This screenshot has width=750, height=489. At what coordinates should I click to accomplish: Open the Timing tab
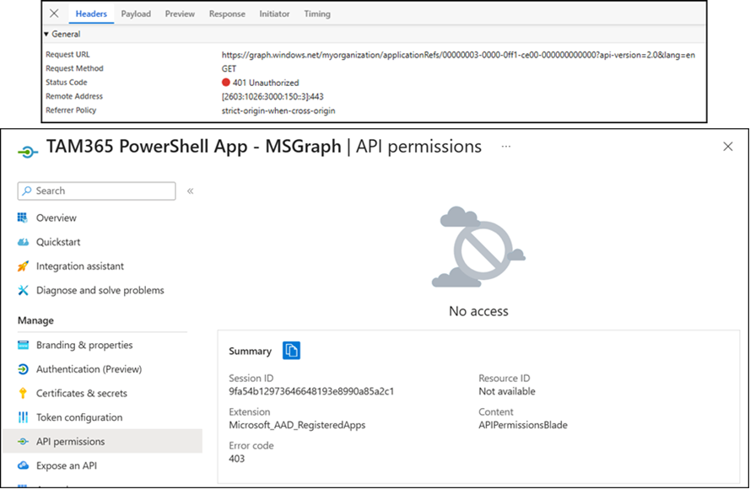pyautogui.click(x=317, y=13)
